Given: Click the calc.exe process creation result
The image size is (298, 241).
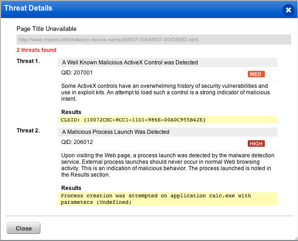Looking at the screenshot, I should click(x=167, y=199).
